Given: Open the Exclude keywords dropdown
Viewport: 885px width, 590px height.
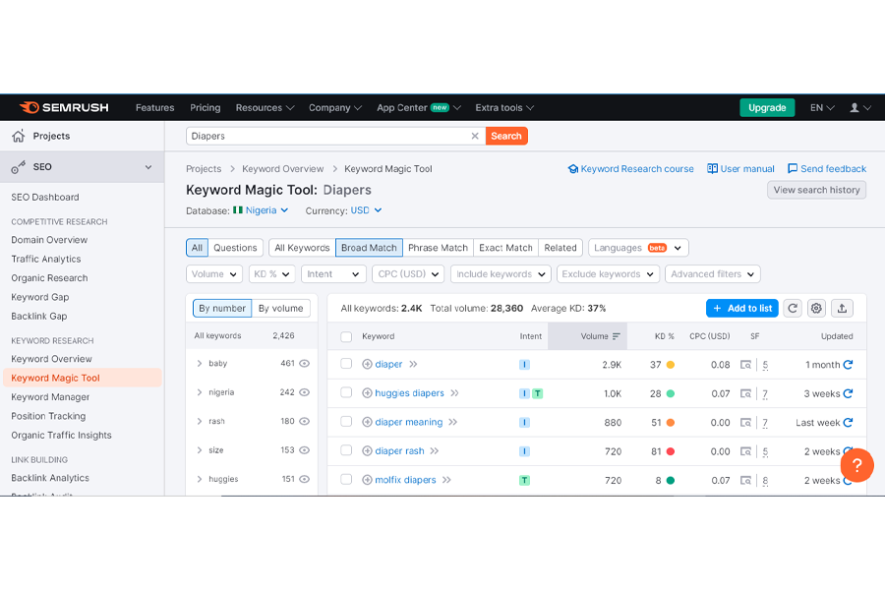Looking at the screenshot, I should 608,273.
